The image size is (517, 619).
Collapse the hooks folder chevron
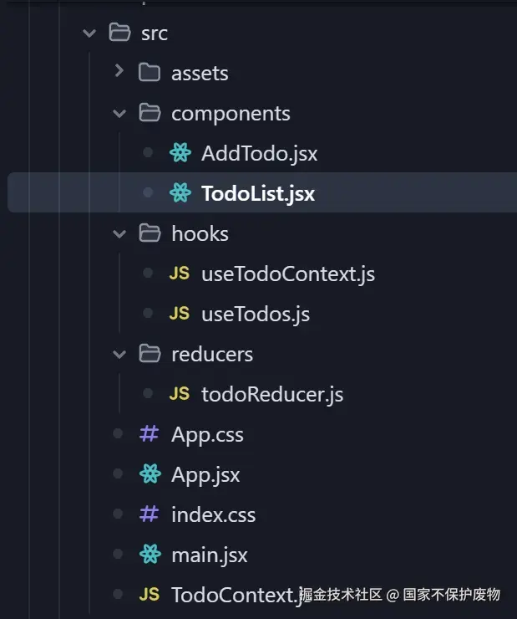(x=119, y=233)
